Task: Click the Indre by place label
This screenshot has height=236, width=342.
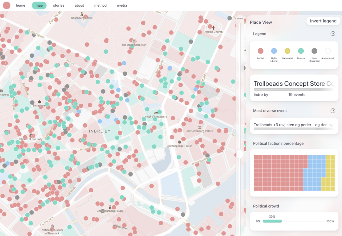Action: click(x=261, y=95)
